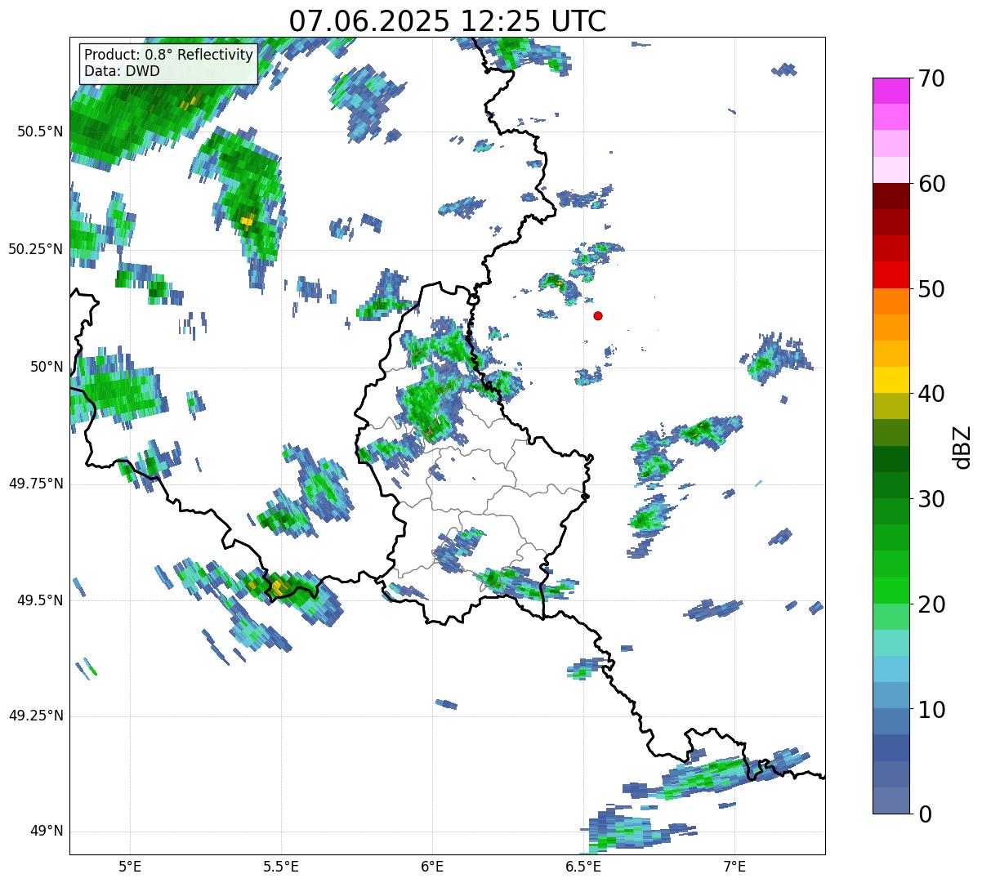Click the title "07.06.2025 12:25 UTC"
This screenshot has height=883, width=982.
(x=448, y=21)
